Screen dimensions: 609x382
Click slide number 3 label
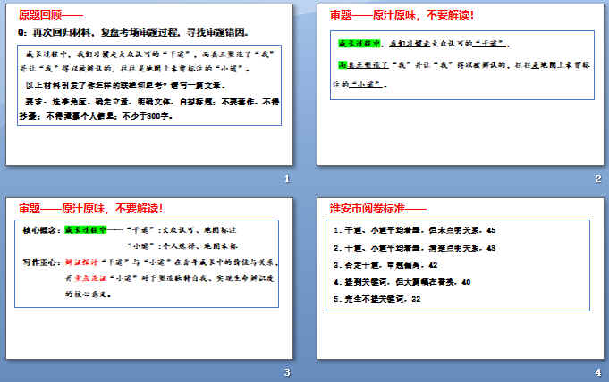point(286,372)
